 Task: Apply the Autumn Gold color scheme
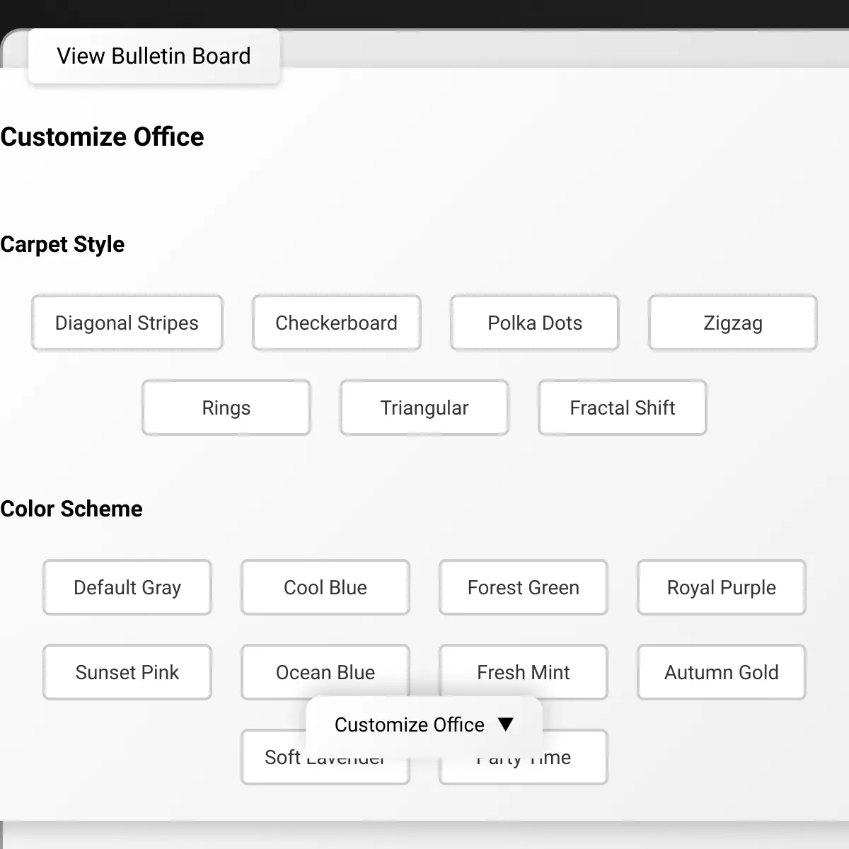click(x=722, y=672)
